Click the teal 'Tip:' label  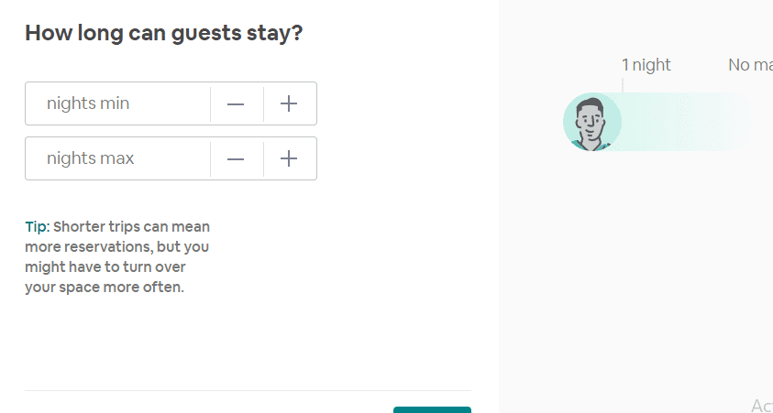[x=38, y=227]
